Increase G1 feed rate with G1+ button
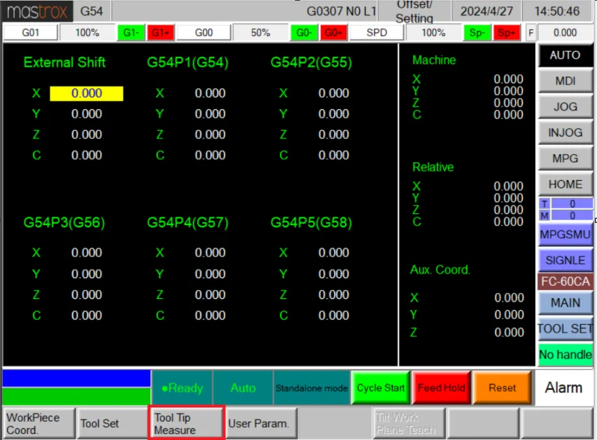 (160, 32)
